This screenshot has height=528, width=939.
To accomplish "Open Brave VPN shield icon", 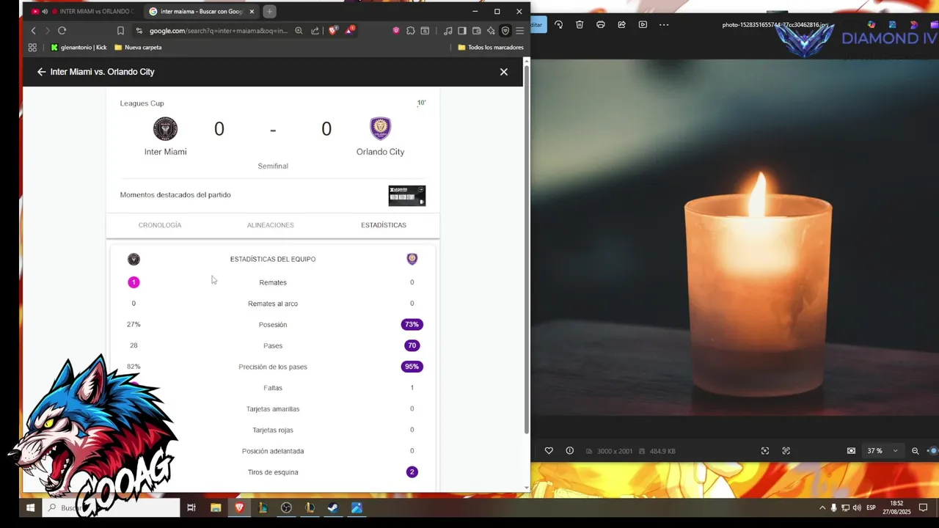I will click(505, 31).
